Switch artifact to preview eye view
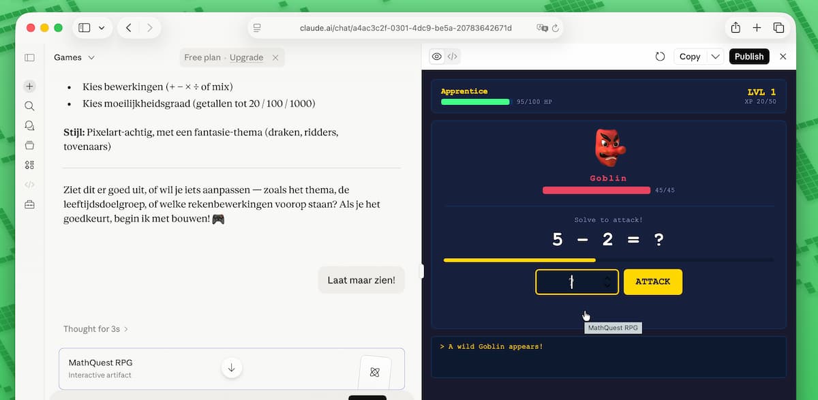This screenshot has height=400, width=818. click(437, 57)
